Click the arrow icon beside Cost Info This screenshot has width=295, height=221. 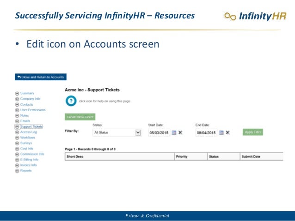pyautogui.click(x=17, y=149)
